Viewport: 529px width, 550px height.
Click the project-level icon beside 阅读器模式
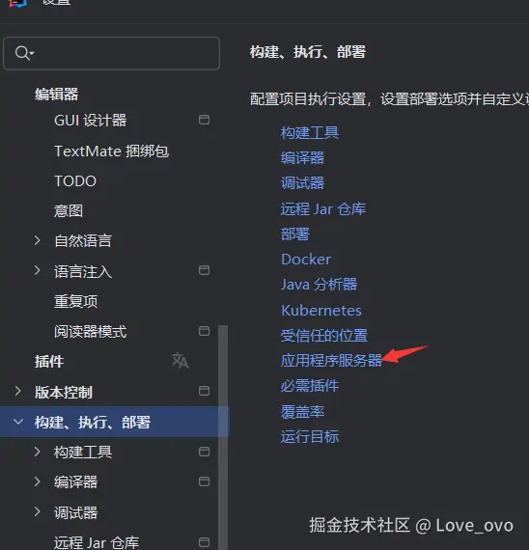(x=204, y=331)
